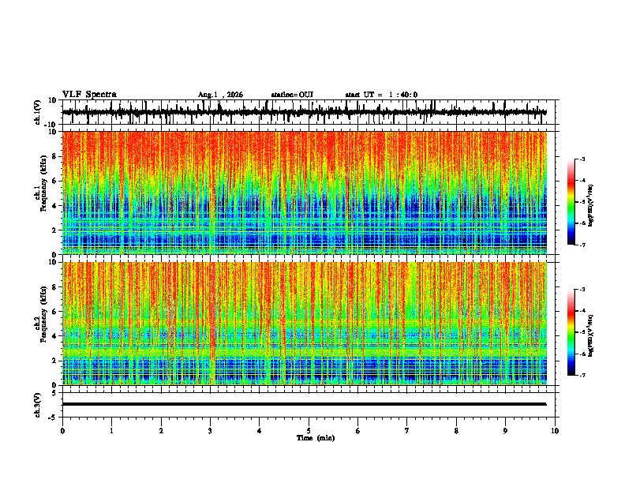Click the ch.1 spectrogram color scale bar
Image resolution: width=625 pixels, height=483 pixels.
pos(571,202)
